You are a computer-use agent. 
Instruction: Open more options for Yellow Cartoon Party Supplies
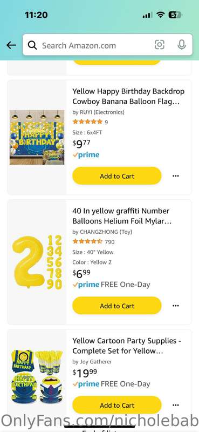point(176,405)
